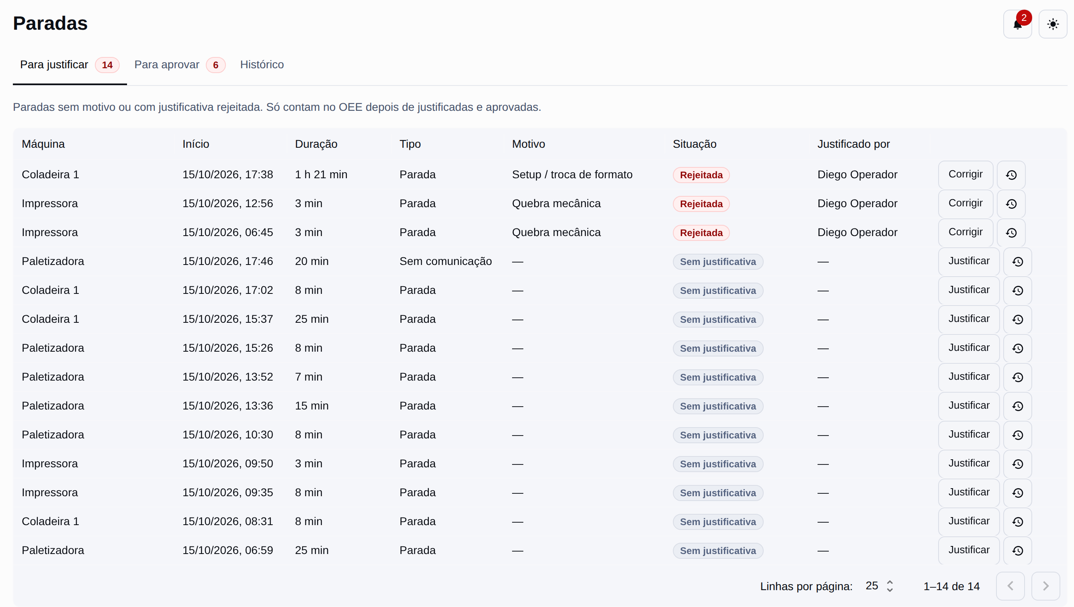Click Corrigir for Impressora 12:56 stop
Viewport: 1074px width, 607px height.
(965, 204)
